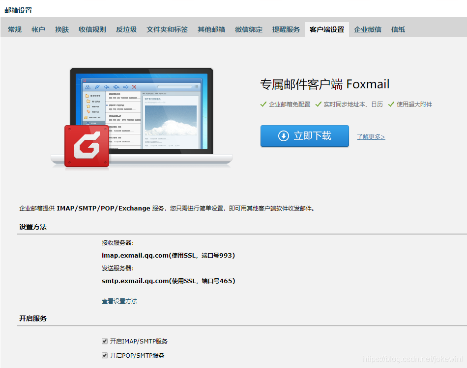Click the 设置方法 section heading
The image size is (467, 368).
(33, 227)
